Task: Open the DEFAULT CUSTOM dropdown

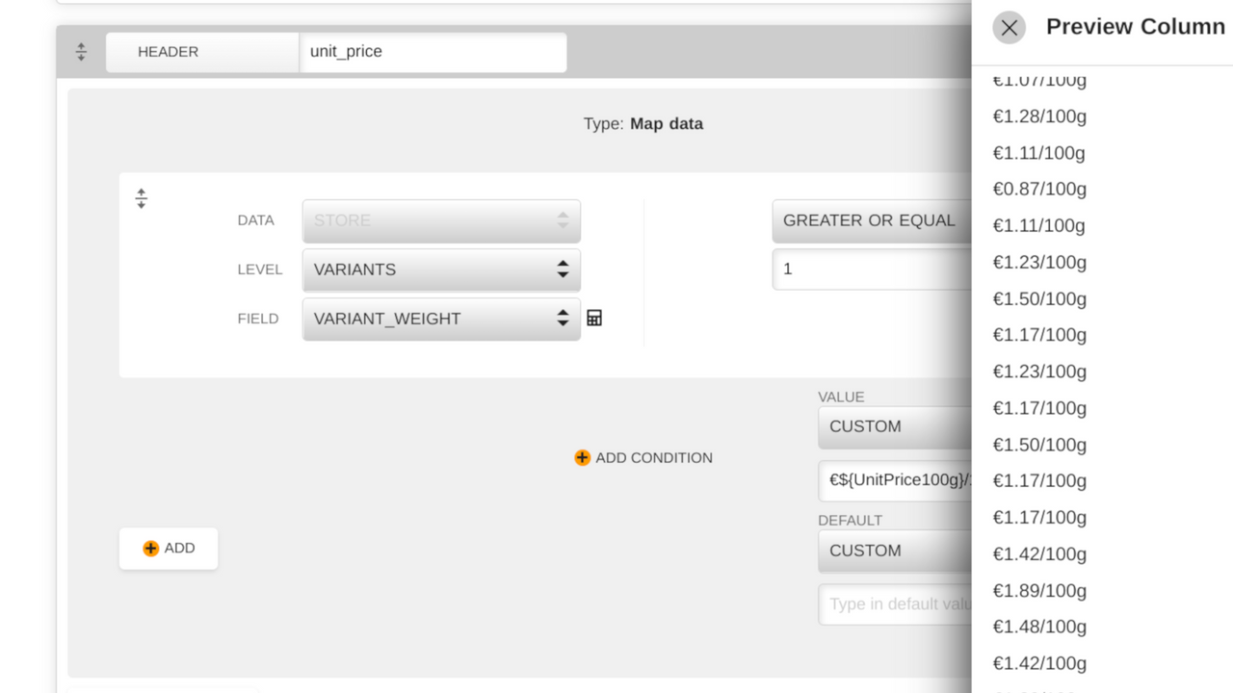Action: coord(896,551)
